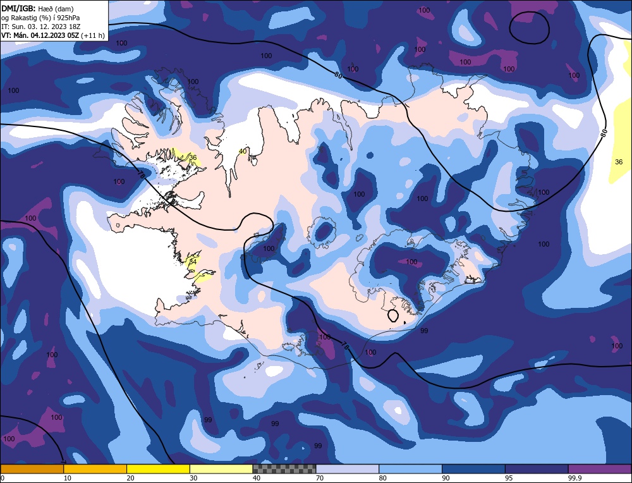
Task: Click the checkered 40–70 legend swatch
Action: tap(284, 468)
